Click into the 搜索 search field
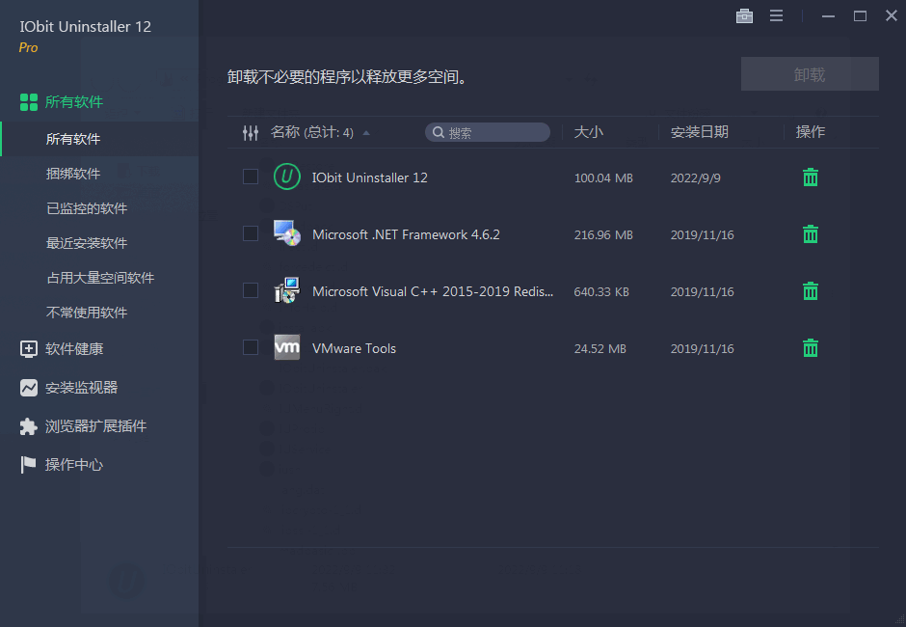The height and width of the screenshot is (627, 906). (488, 132)
